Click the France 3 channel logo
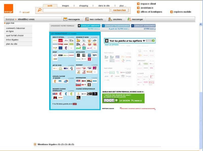Viewport: 203px width, 151px height. 66,94
